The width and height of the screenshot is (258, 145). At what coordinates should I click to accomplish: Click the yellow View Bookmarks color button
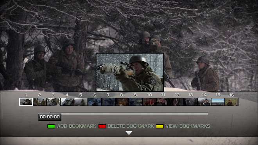pos(160,126)
